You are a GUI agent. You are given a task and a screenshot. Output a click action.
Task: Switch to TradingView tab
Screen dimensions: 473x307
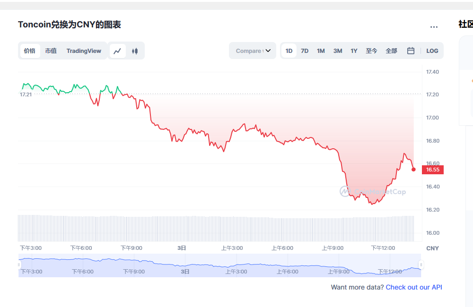(x=84, y=51)
